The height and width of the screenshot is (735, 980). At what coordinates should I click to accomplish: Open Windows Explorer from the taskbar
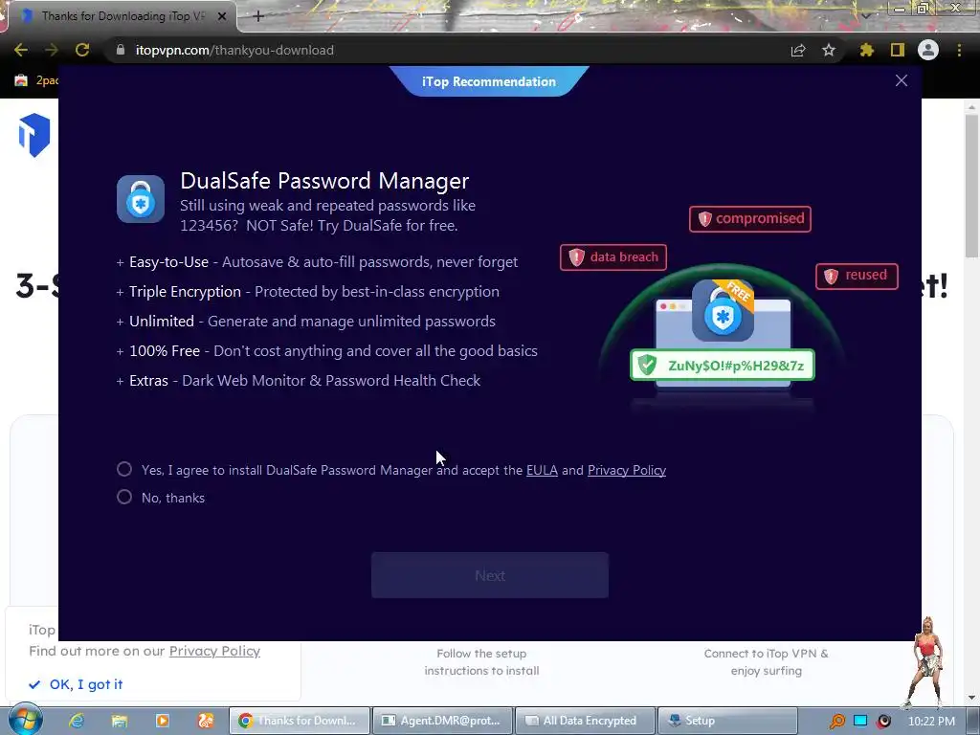click(x=120, y=721)
